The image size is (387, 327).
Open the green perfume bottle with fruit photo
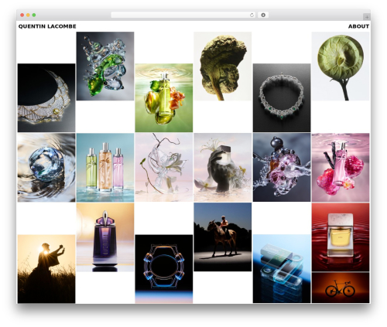click(164, 97)
